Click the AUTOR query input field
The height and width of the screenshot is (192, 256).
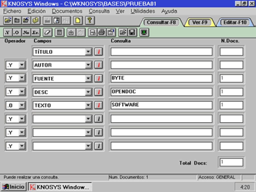click(161, 65)
